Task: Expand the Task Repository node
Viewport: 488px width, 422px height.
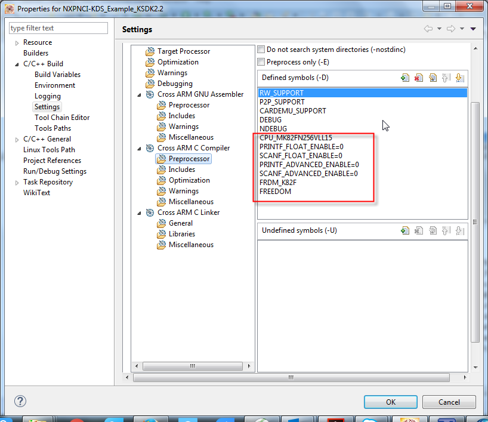Action: coord(17,183)
